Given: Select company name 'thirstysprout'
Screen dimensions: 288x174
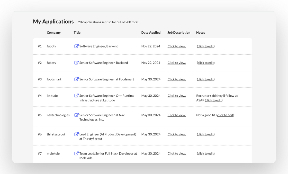Looking at the screenshot, I should coord(56,134).
